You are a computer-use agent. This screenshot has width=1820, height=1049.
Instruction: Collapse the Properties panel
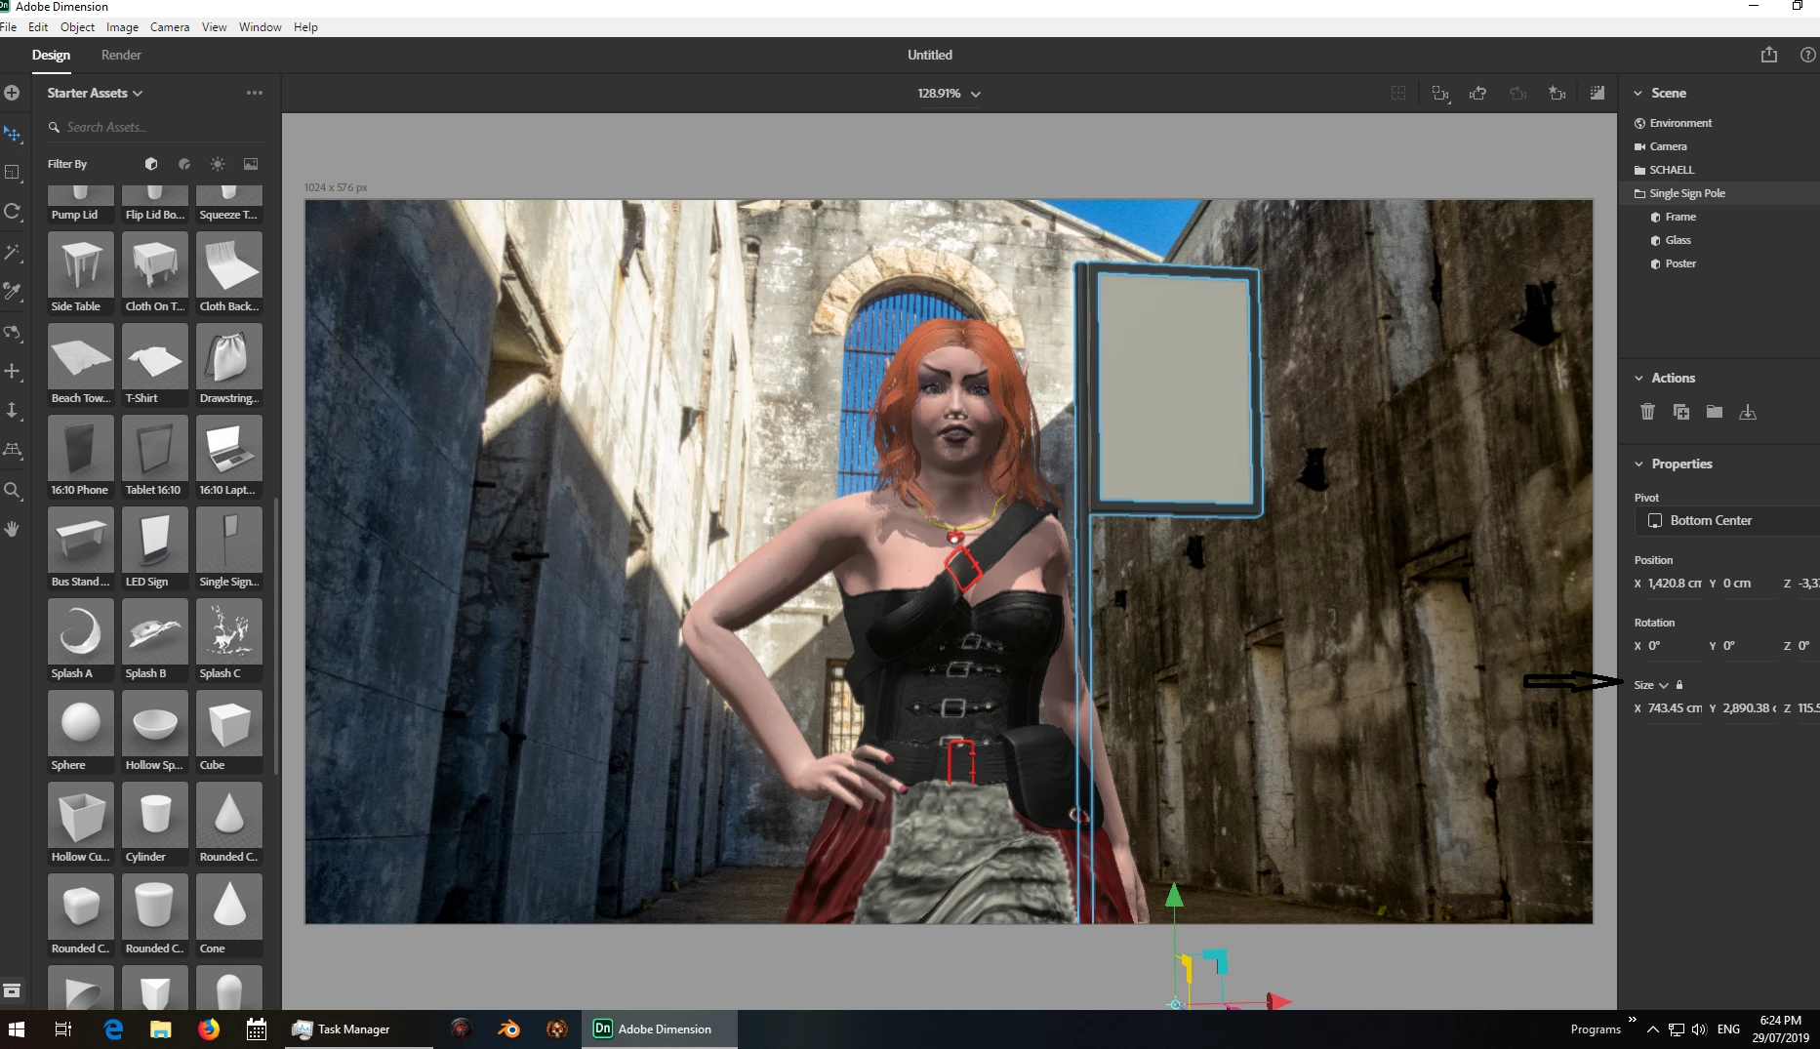coord(1638,464)
